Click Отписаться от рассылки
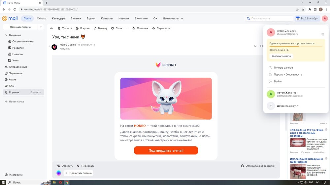 coord(258,166)
